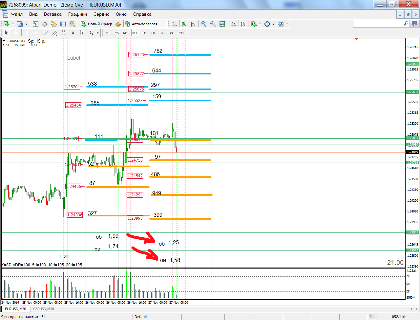Viewport: 420px width, 320px height.
Task: Select the text label T tool
Action: click(x=82, y=33)
